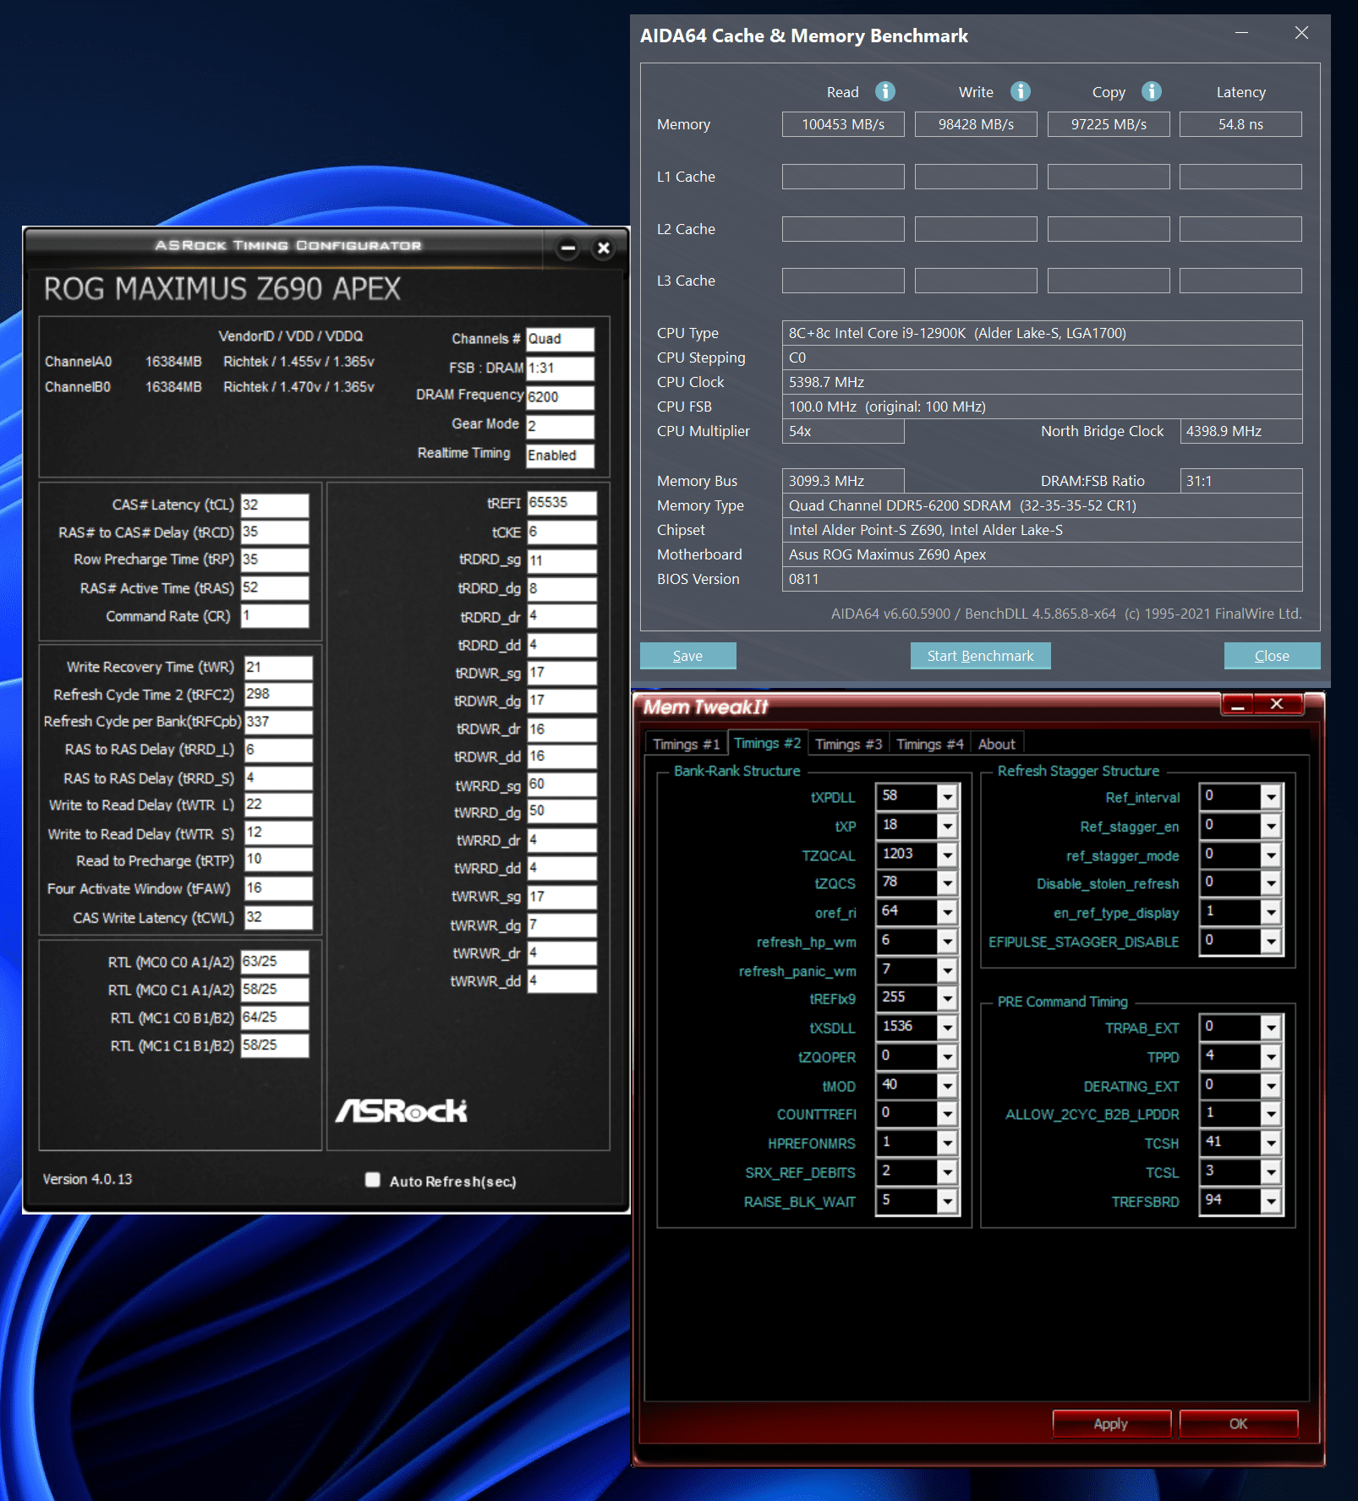Open the refresh_panic_wm dropdown

pos(948,971)
